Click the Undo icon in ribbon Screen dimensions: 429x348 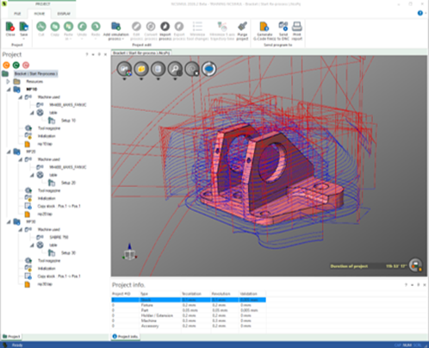pyautogui.click(x=82, y=27)
